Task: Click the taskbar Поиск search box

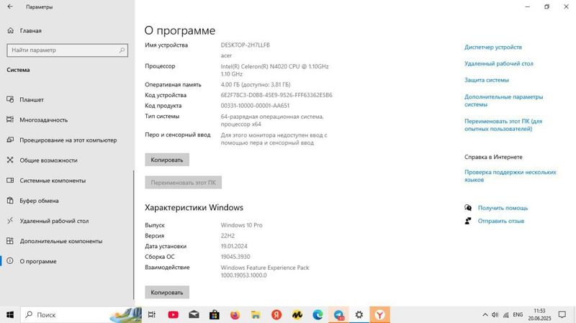Action: pyautogui.click(x=81, y=314)
